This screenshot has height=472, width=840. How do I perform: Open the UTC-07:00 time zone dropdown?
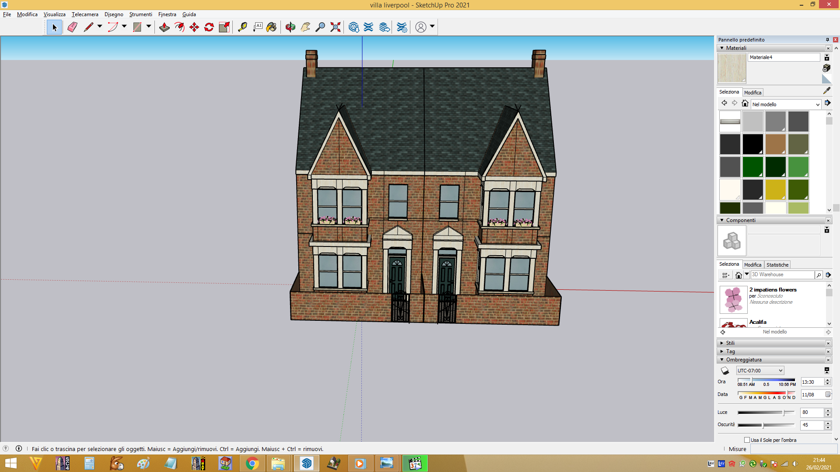coord(760,371)
